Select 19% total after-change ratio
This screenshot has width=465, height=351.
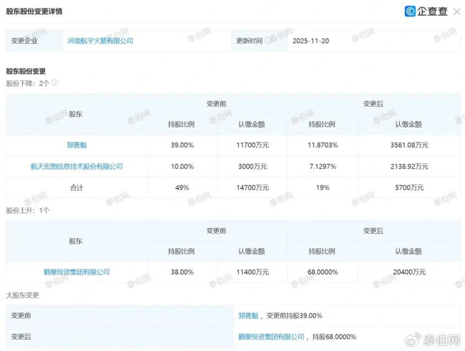(x=323, y=187)
